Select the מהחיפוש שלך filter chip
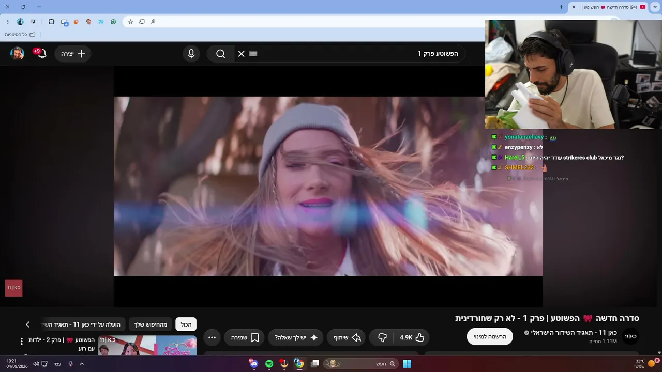This screenshot has height=372, width=662. 151,324
